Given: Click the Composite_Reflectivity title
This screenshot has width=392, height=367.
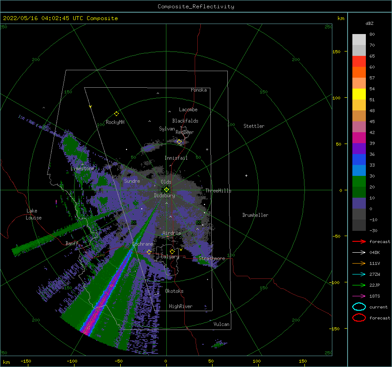Looking at the screenshot, I should pyautogui.click(x=196, y=7).
